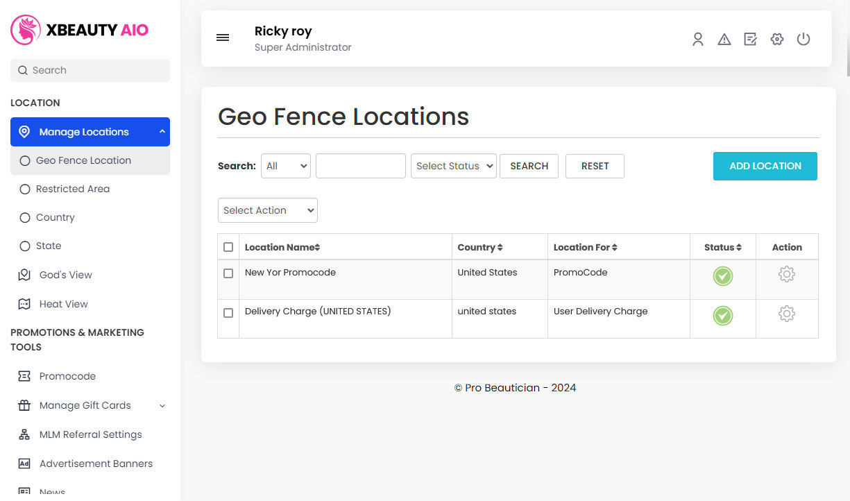Click the search magnifier in the sidebar
Screen dimensions: 850x501
pyautogui.click(x=24, y=70)
